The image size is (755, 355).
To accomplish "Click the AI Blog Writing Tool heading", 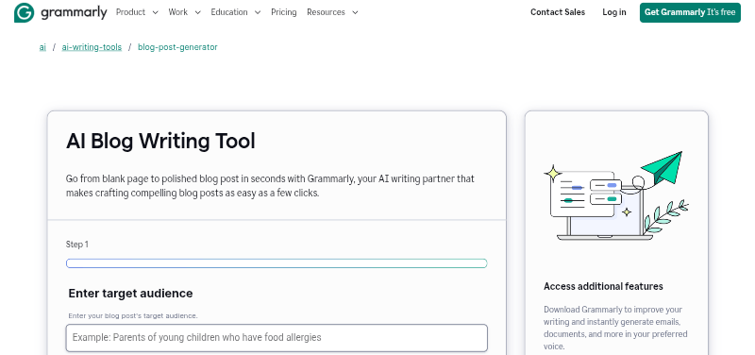I will tap(160, 141).
